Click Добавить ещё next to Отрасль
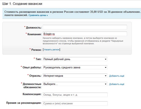 117,76
